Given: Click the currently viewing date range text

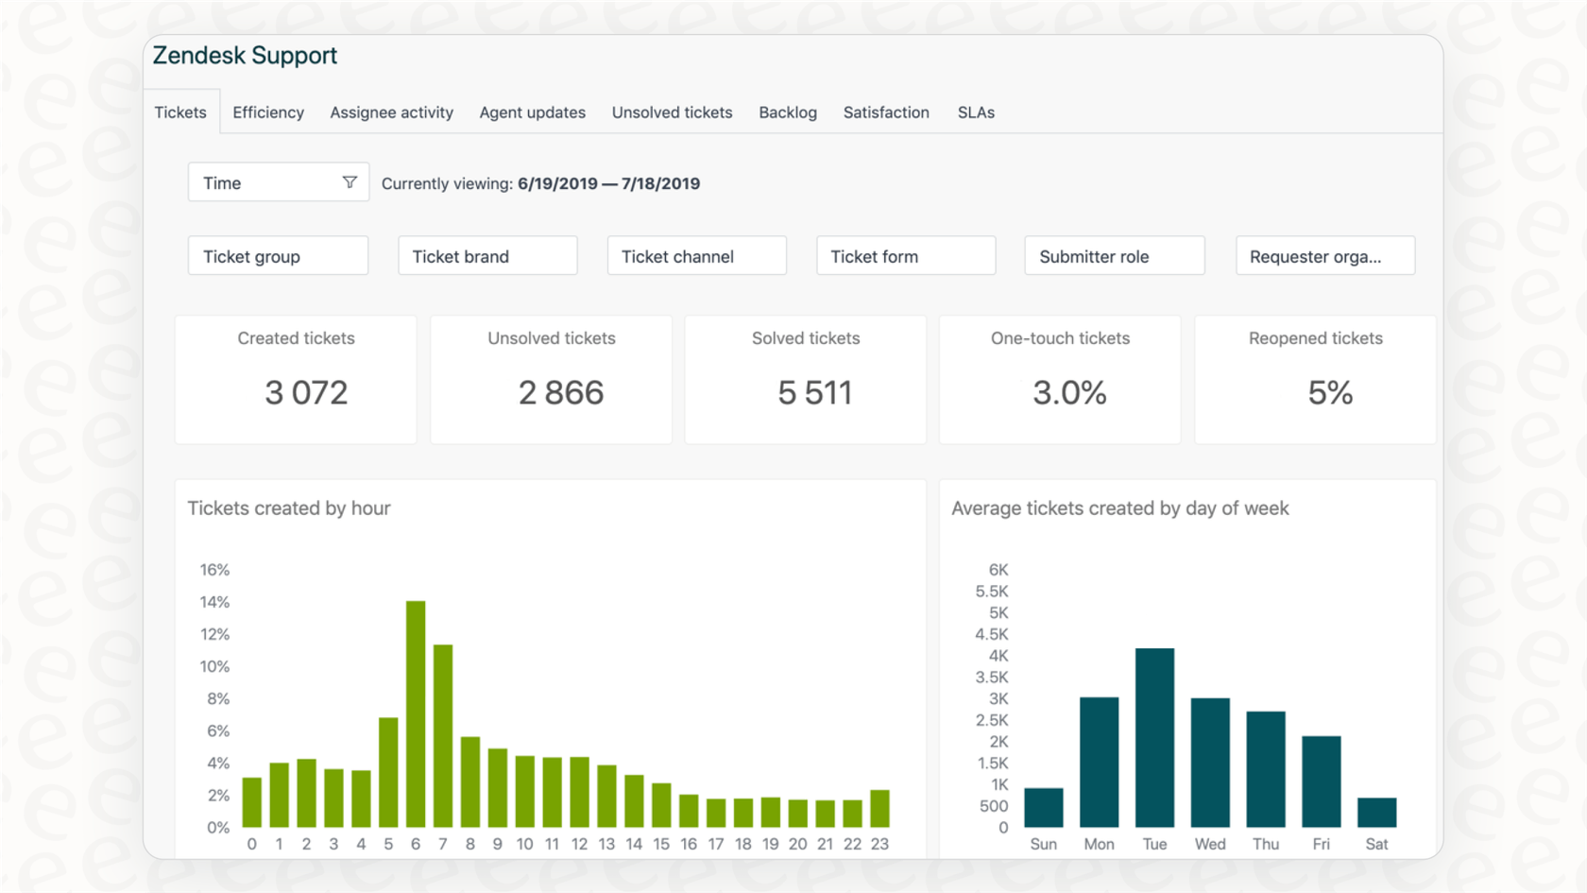Looking at the screenshot, I should coord(608,183).
